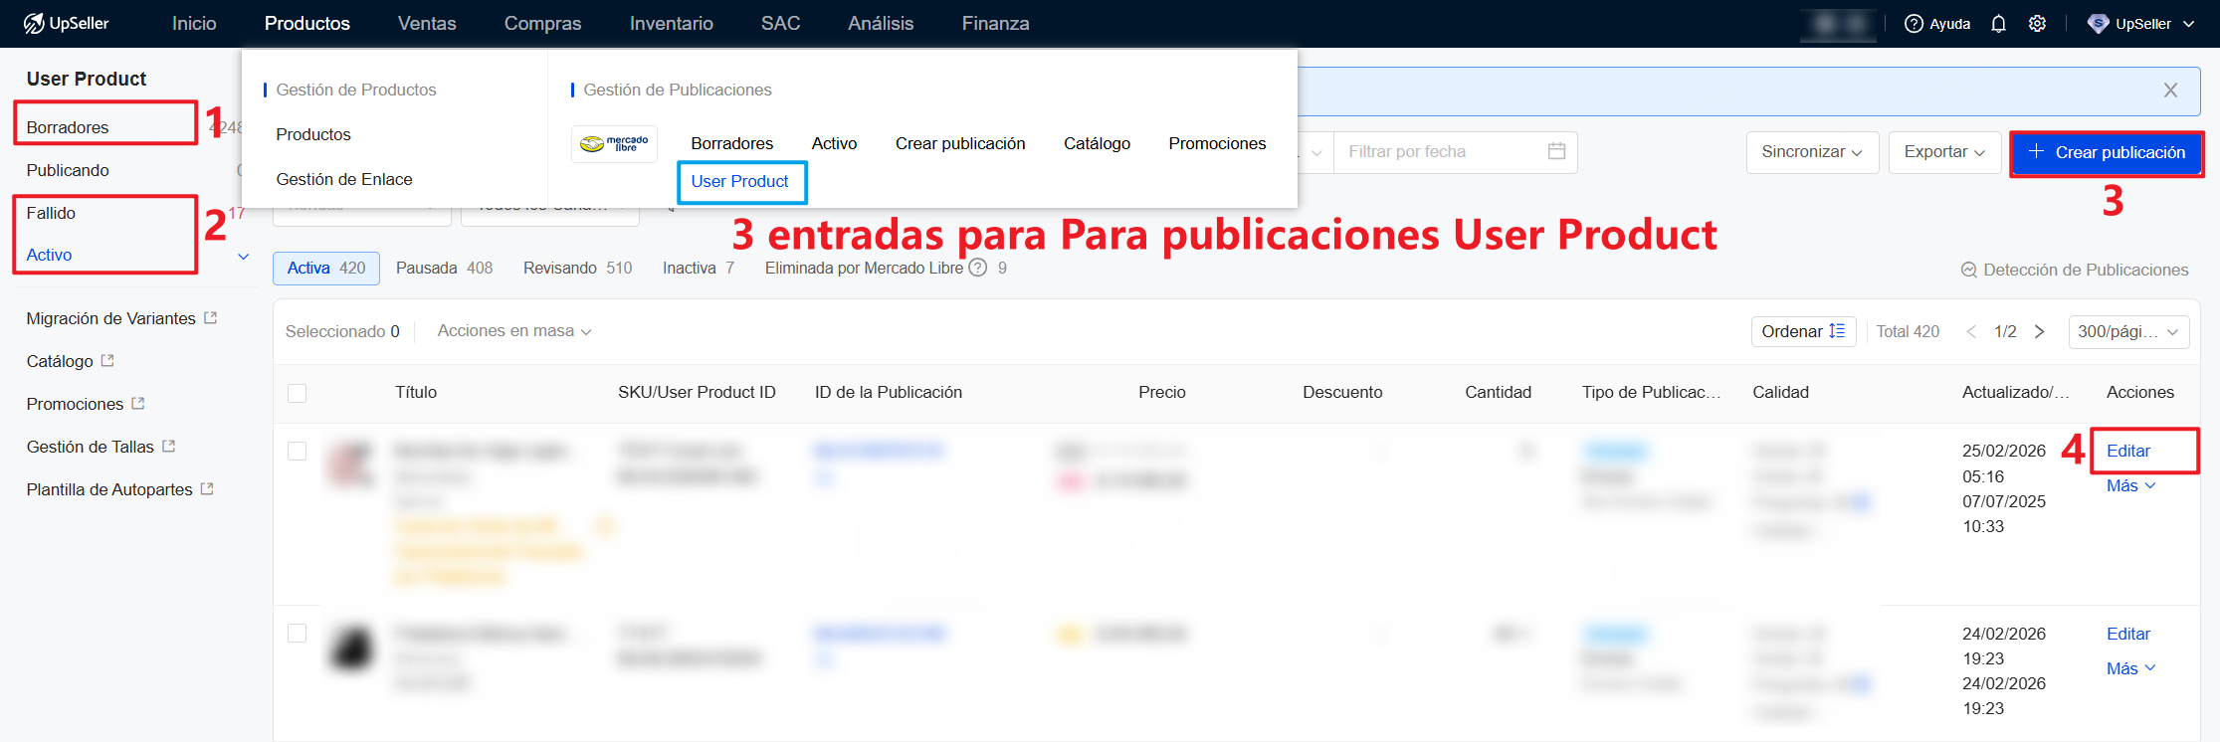Viewport: 2220px width, 742px height.
Task: Open the Inicio menu
Action: click(x=194, y=23)
